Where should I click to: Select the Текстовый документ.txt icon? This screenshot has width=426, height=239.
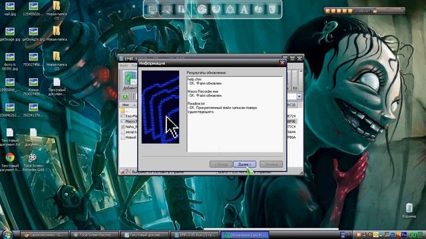[10, 137]
